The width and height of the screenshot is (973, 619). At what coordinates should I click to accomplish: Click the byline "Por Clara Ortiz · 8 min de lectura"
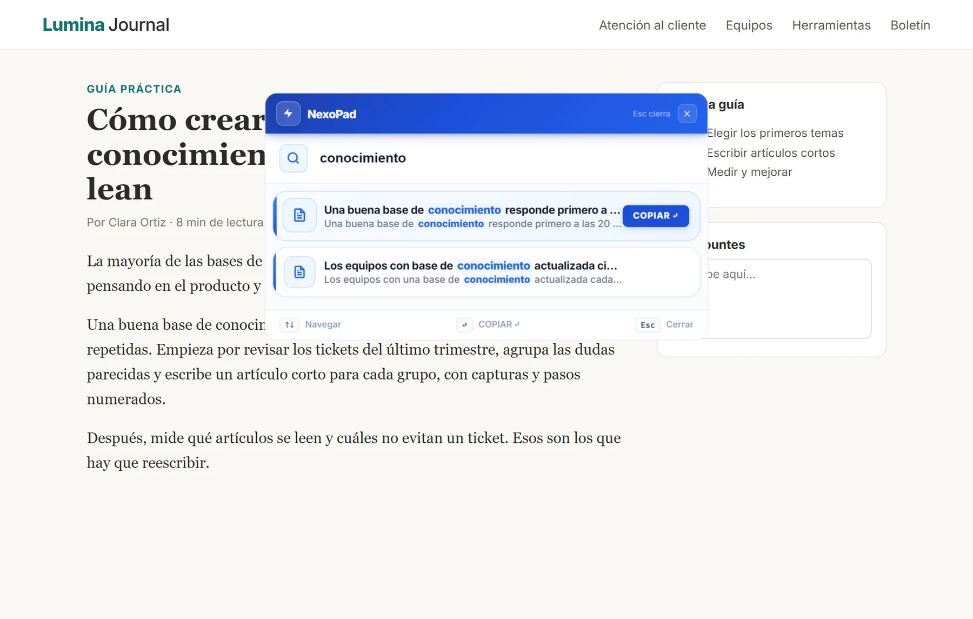(175, 222)
